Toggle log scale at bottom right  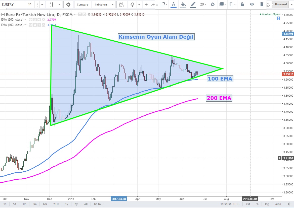(267, 204)
